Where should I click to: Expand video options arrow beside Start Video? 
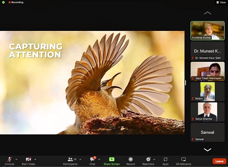(35, 159)
